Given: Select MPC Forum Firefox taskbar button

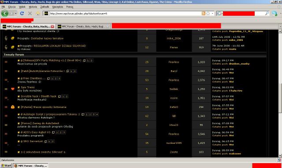Looking at the screenshot, I should point(31,166).
